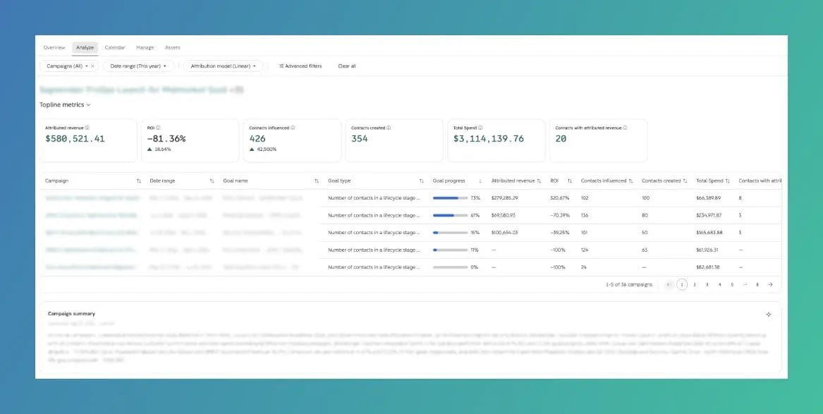Go to the Manage tab
Viewport: 823px width, 414px height.
(145, 48)
